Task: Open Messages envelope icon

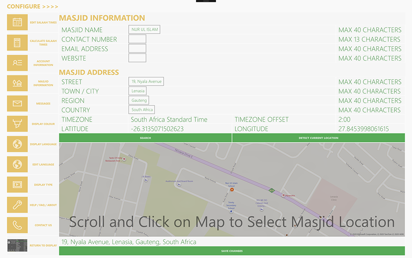Action: click(x=17, y=104)
